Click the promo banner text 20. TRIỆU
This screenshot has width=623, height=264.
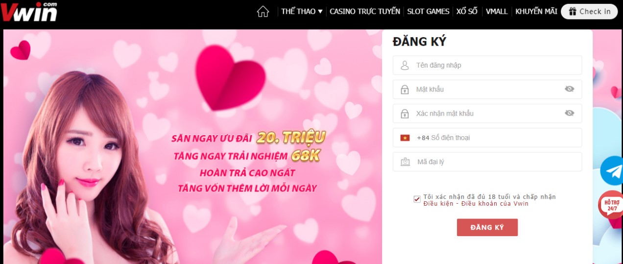291,138
